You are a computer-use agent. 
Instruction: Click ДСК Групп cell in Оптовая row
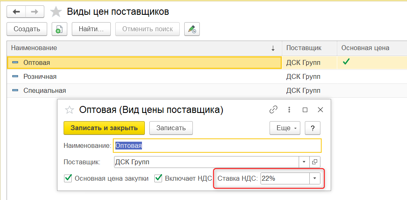pyautogui.click(x=309, y=62)
